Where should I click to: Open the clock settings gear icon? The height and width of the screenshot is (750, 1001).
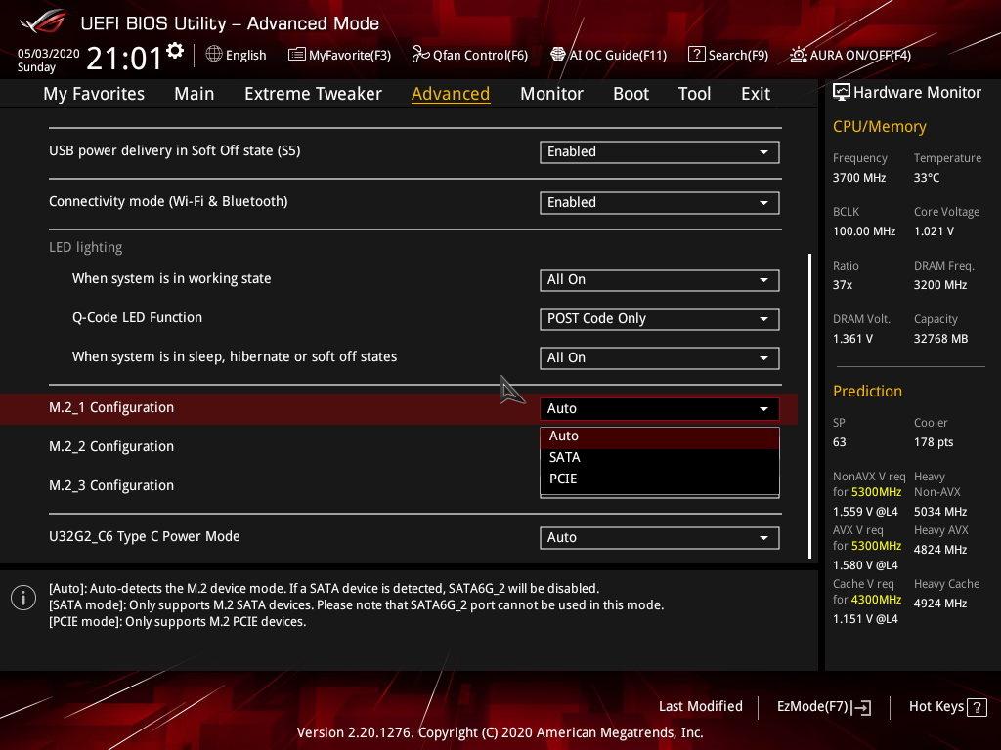pyautogui.click(x=175, y=50)
